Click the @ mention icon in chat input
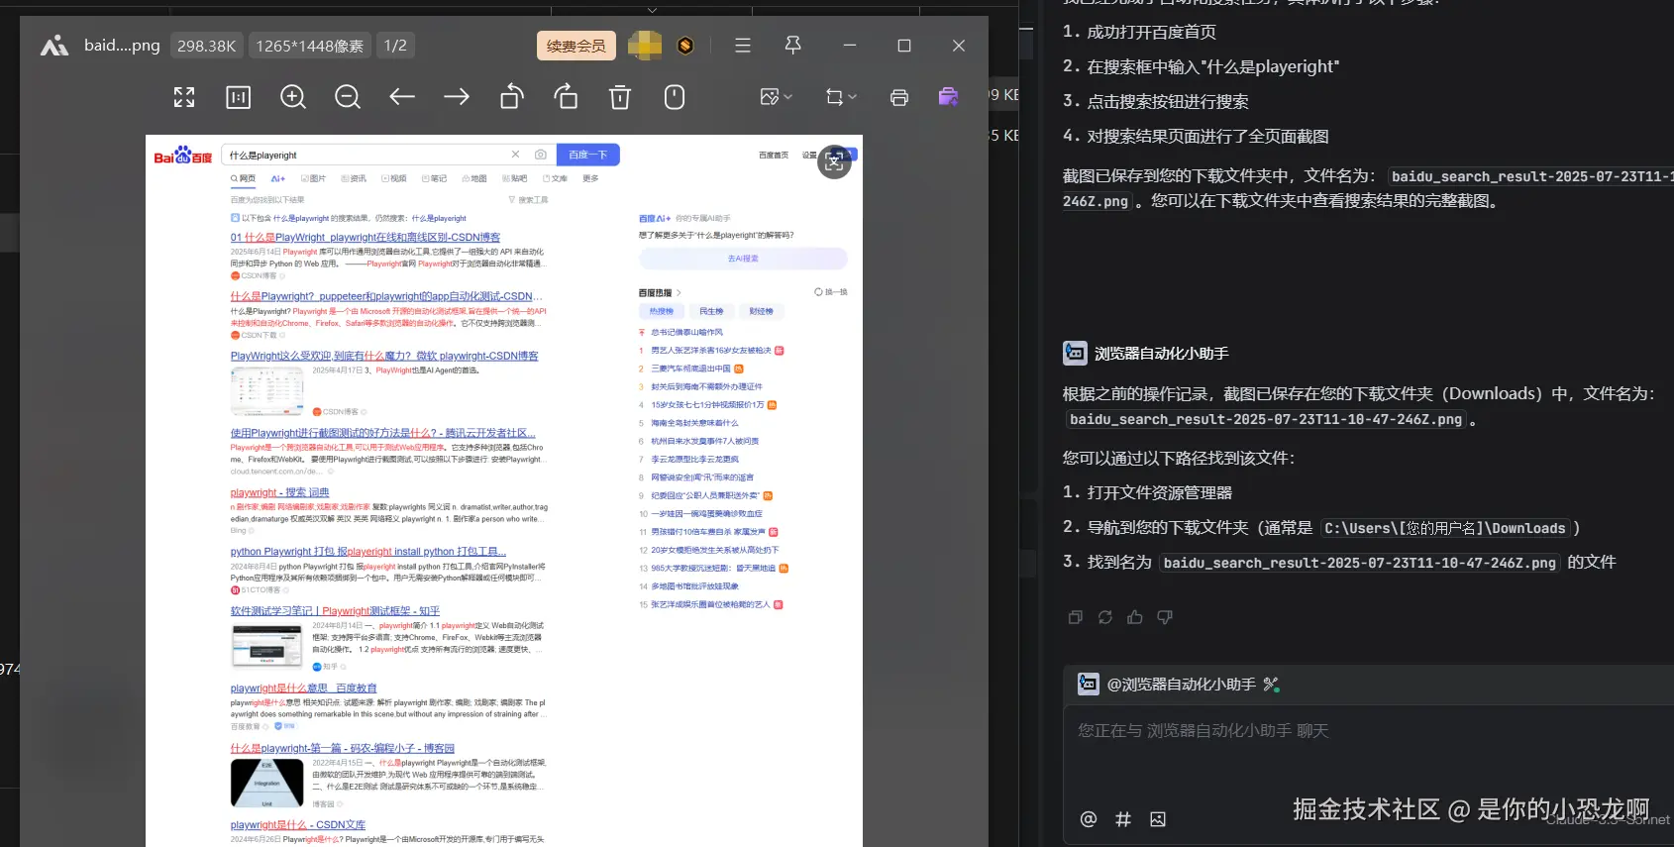This screenshot has height=847, width=1674. click(x=1089, y=819)
